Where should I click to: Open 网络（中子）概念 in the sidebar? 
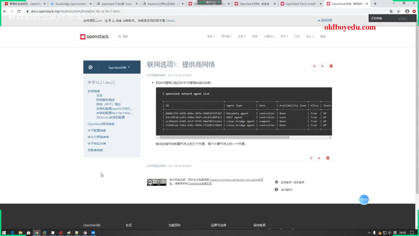pyautogui.click(x=108, y=104)
